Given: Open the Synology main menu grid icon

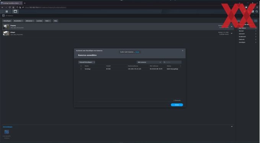Looking at the screenshot, I should 6,11.
